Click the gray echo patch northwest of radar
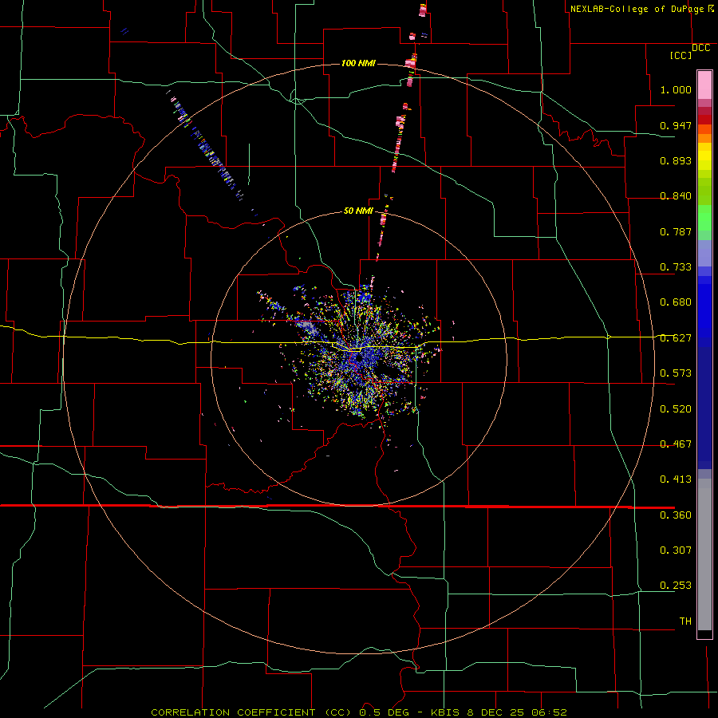This screenshot has height=718, width=718. coord(308,327)
